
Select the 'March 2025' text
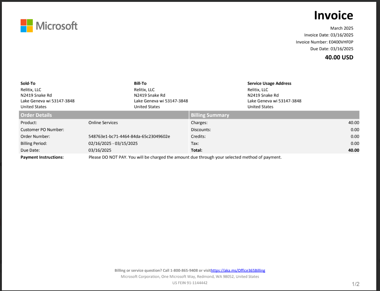[x=342, y=28]
